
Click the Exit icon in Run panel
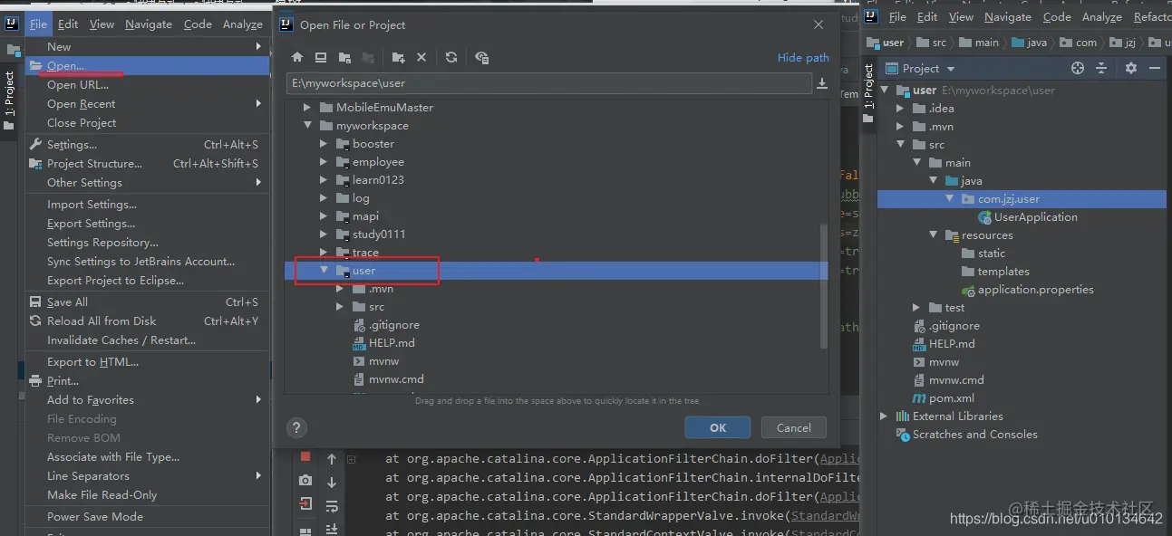(x=305, y=504)
